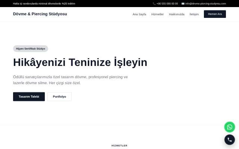Open the Ana Sayfa menu item
The image size is (239, 149).
click(x=139, y=14)
